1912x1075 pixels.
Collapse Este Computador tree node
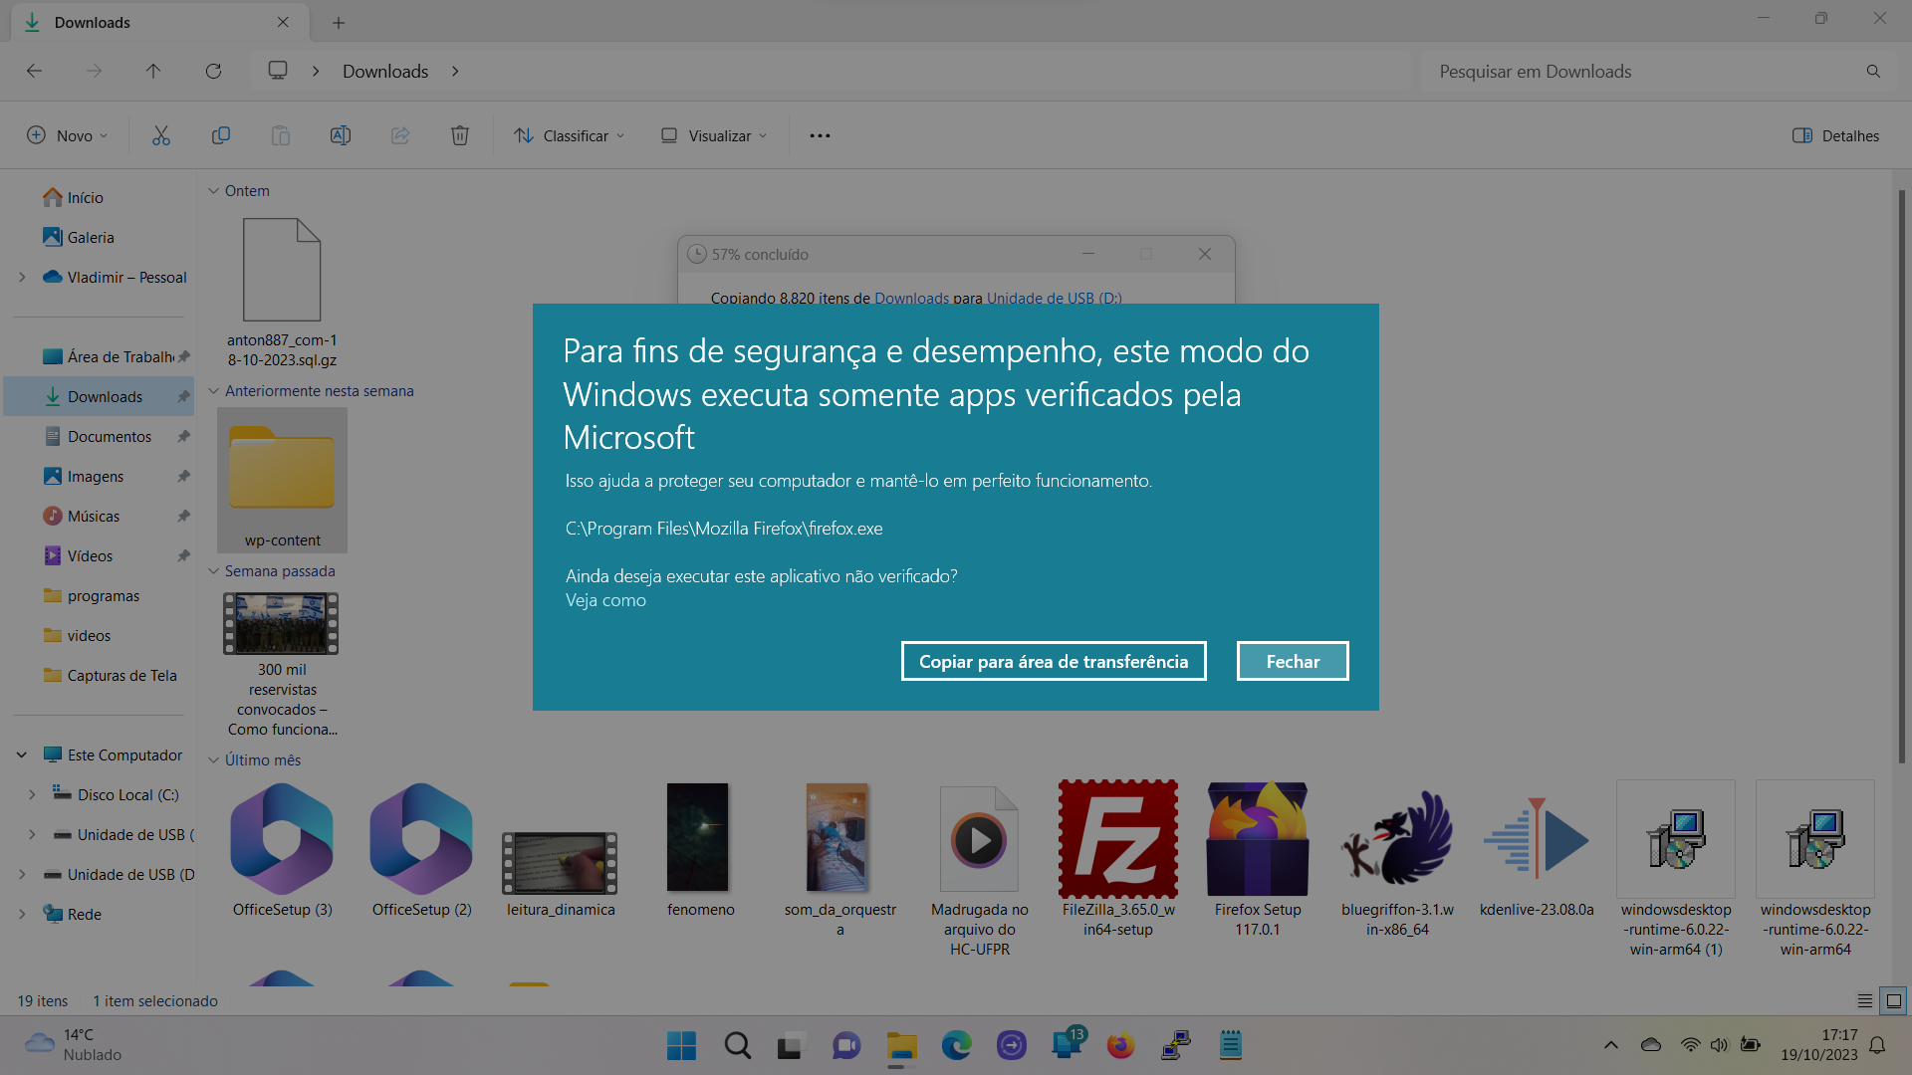pyautogui.click(x=22, y=754)
